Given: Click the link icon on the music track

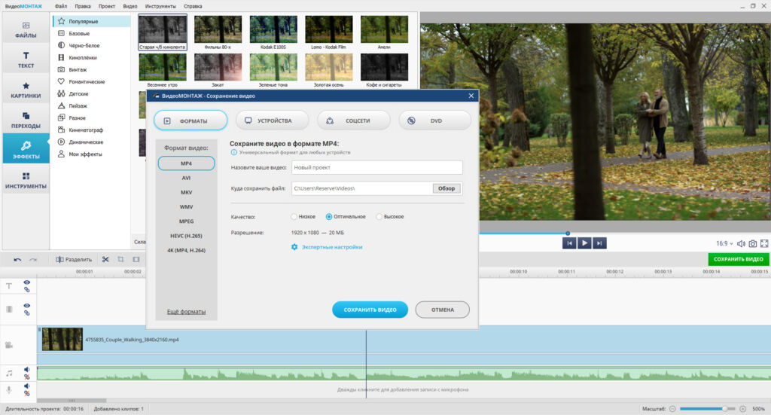Looking at the screenshot, I should point(26,377).
